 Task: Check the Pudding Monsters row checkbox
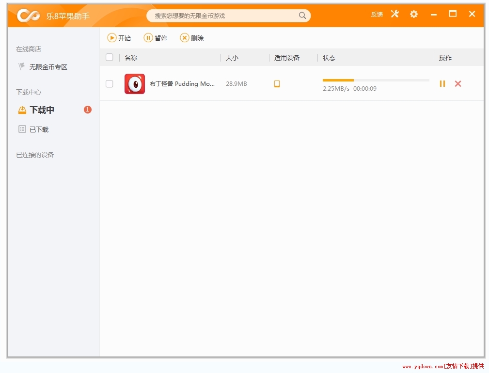(110, 84)
